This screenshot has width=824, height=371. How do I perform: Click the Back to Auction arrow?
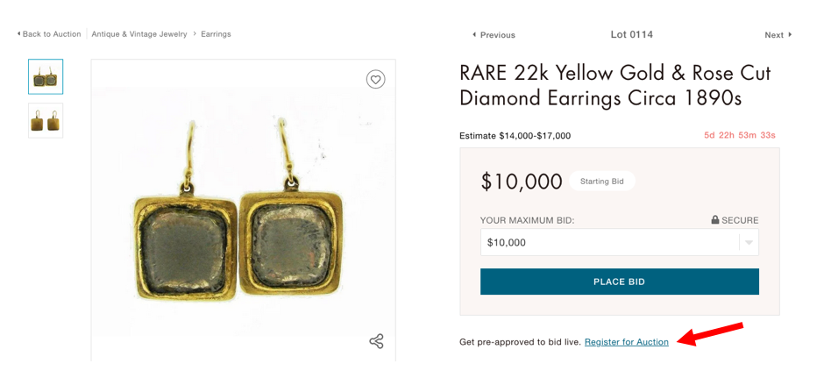point(18,34)
